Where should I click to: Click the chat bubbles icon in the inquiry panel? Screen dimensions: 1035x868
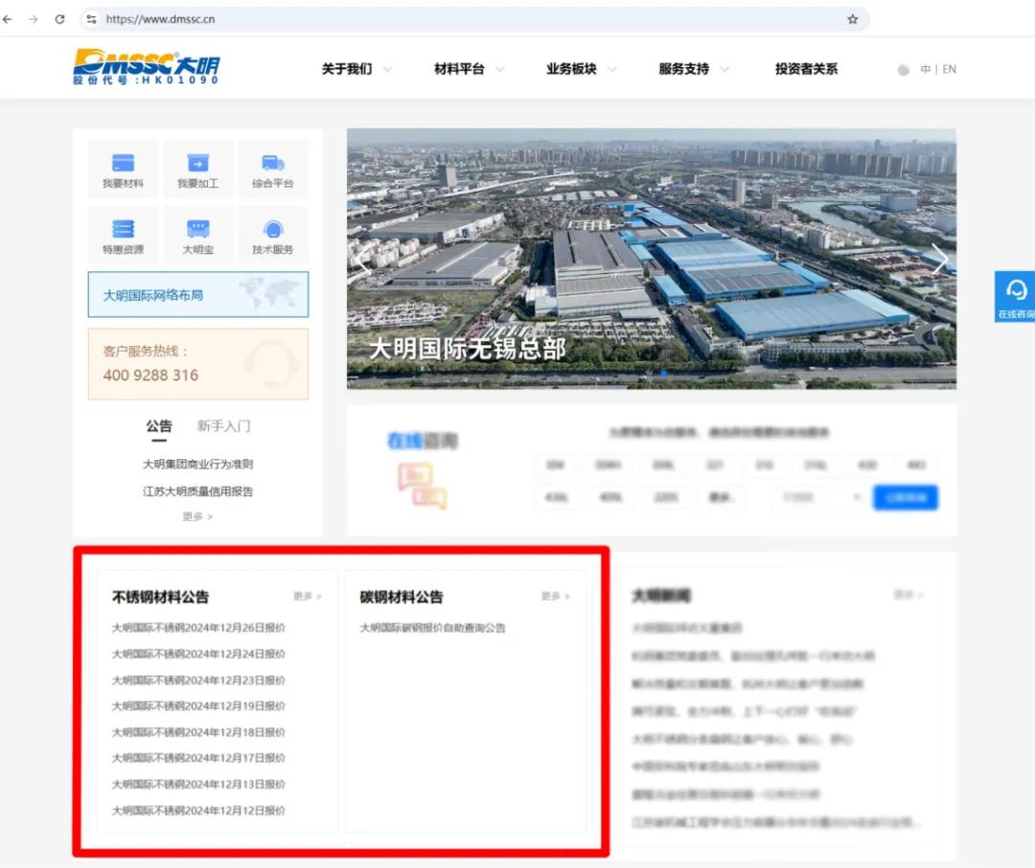(x=423, y=485)
